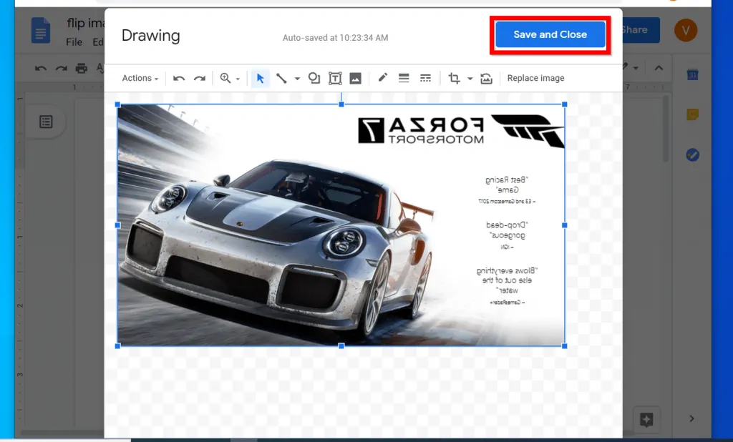The image size is (733, 442).
Task: Click the Zoom magnifier tool
Action: 225,78
